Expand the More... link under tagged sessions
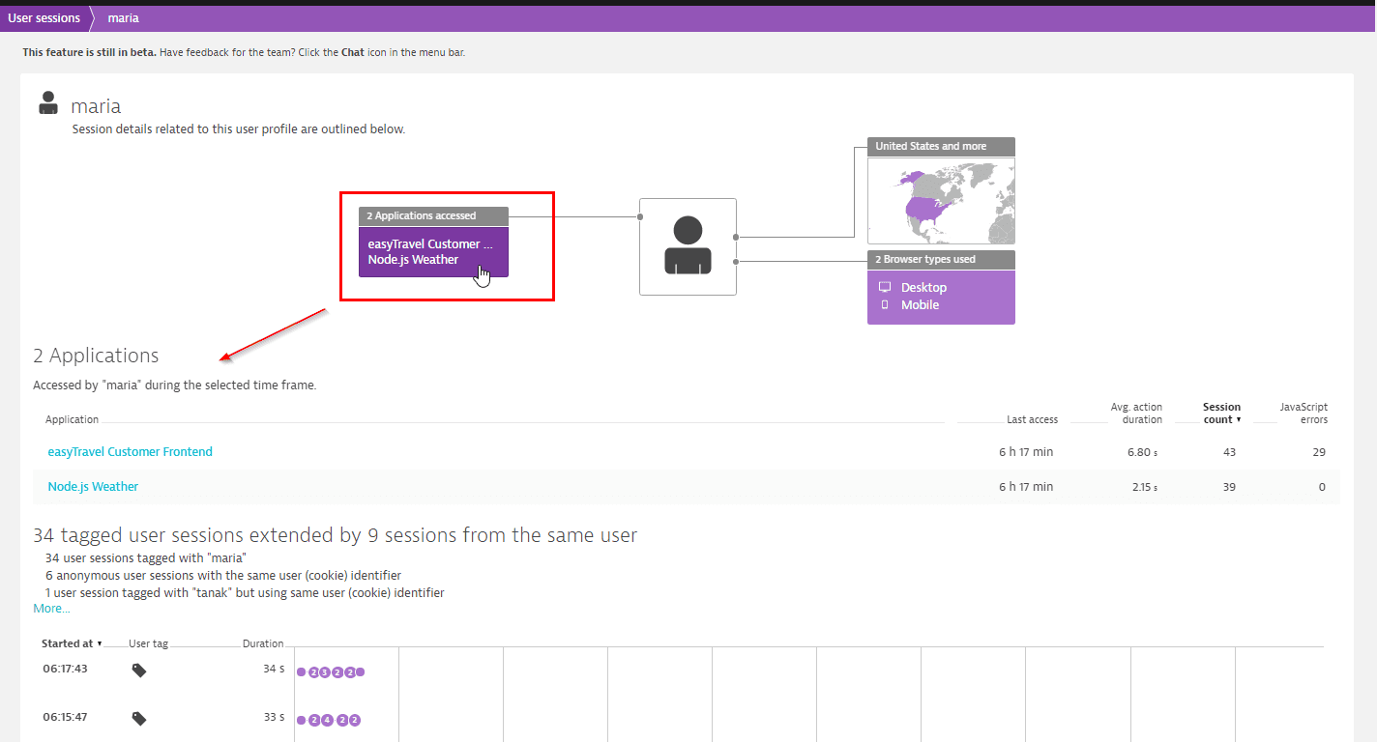 (x=51, y=609)
